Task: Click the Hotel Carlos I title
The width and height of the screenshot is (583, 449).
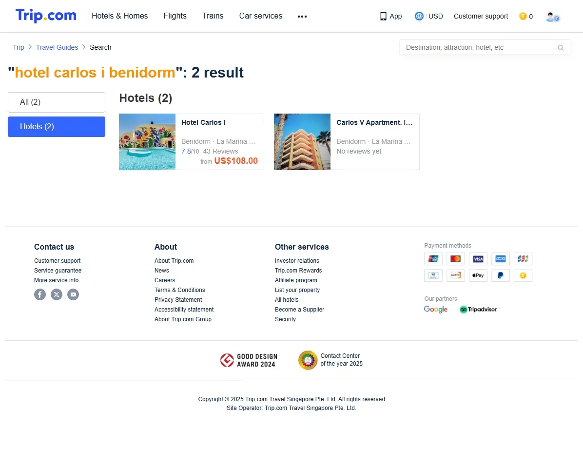Action: click(203, 123)
